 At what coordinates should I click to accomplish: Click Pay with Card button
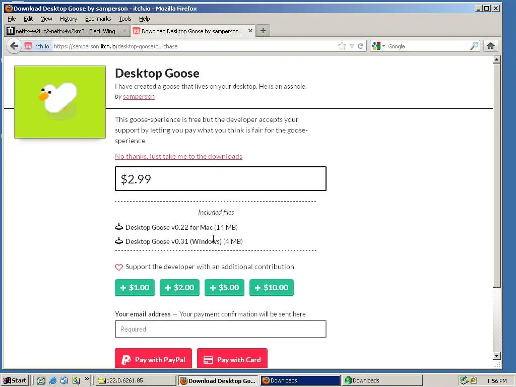tap(232, 358)
